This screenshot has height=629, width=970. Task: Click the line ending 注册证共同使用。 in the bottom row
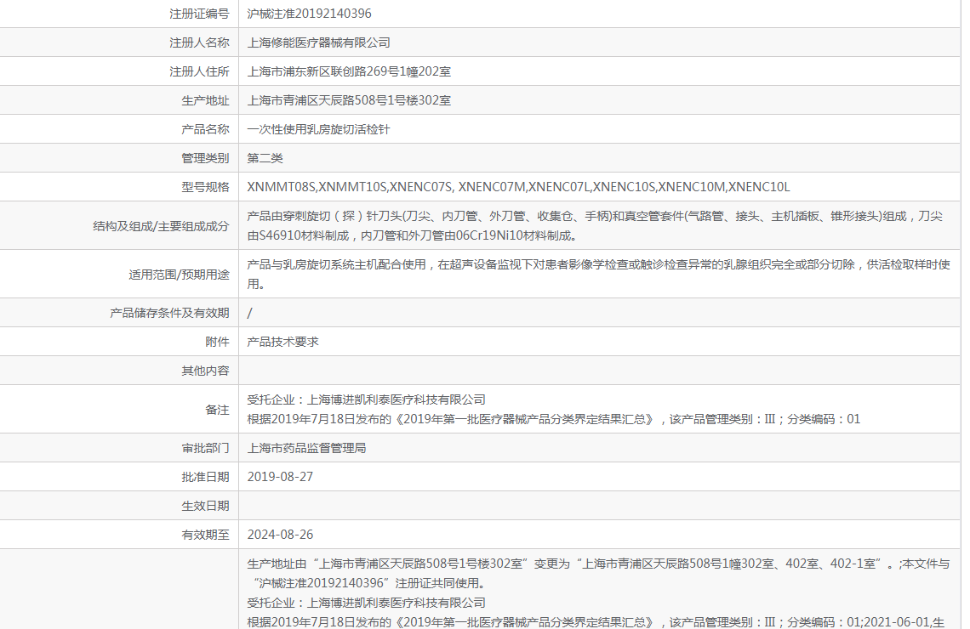369,582
